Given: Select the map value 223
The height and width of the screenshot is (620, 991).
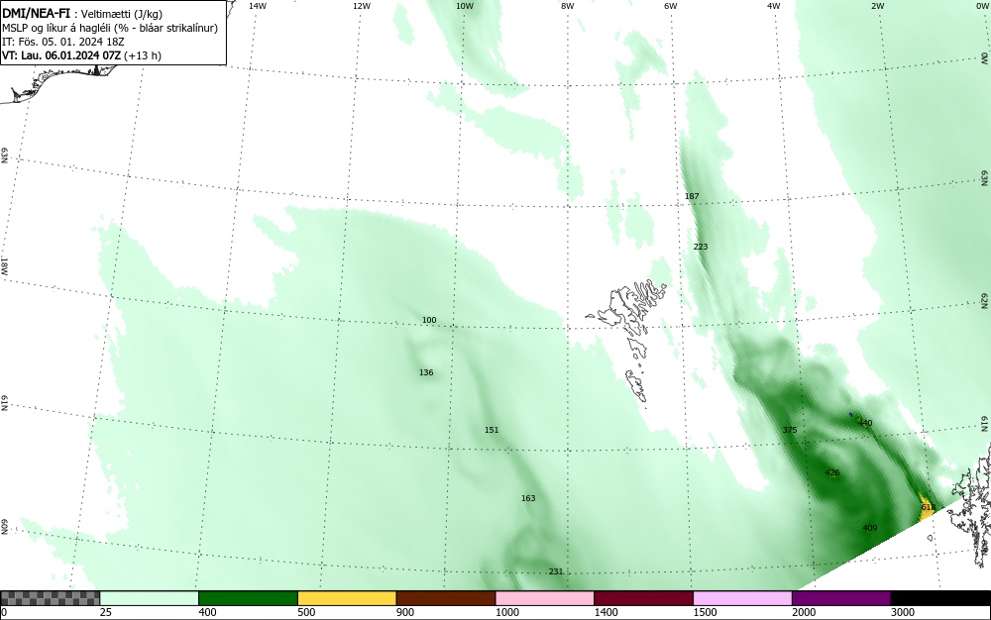Looking at the screenshot, I should 701,247.
